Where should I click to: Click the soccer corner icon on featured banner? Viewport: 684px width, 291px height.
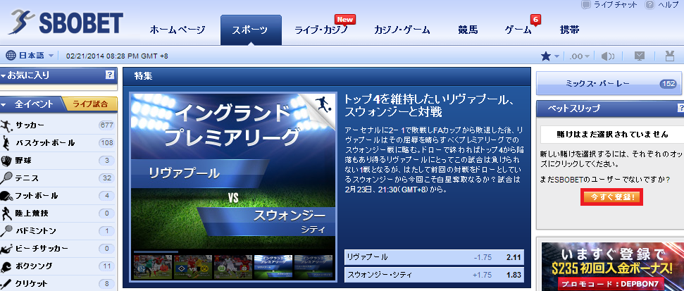[x=323, y=106]
